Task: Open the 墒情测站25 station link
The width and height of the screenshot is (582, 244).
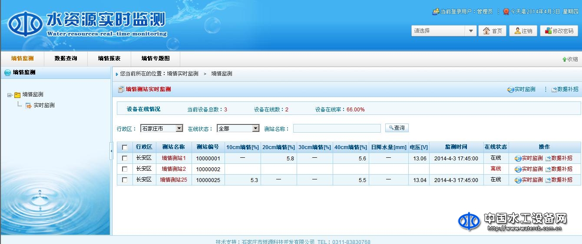Action: click(174, 180)
